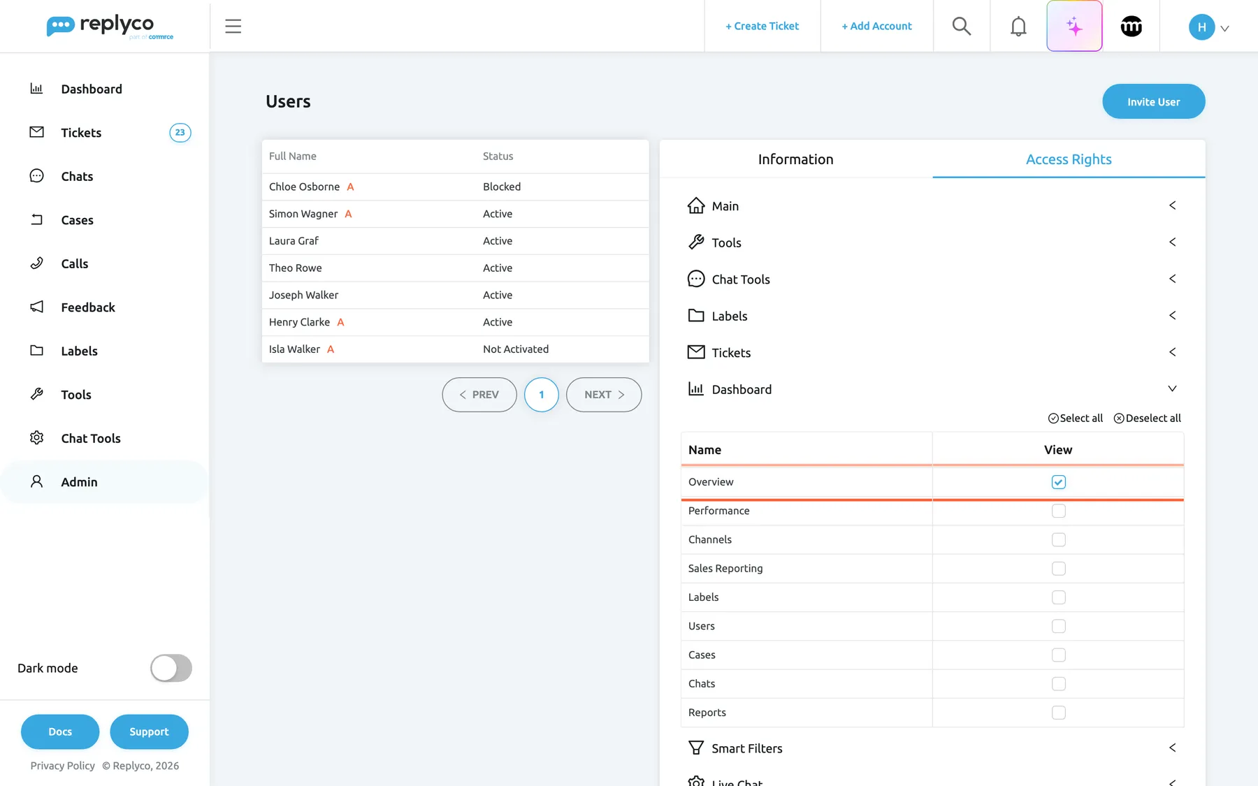Toggle Dark mode switch
The width and height of the screenshot is (1258, 786).
click(171, 668)
